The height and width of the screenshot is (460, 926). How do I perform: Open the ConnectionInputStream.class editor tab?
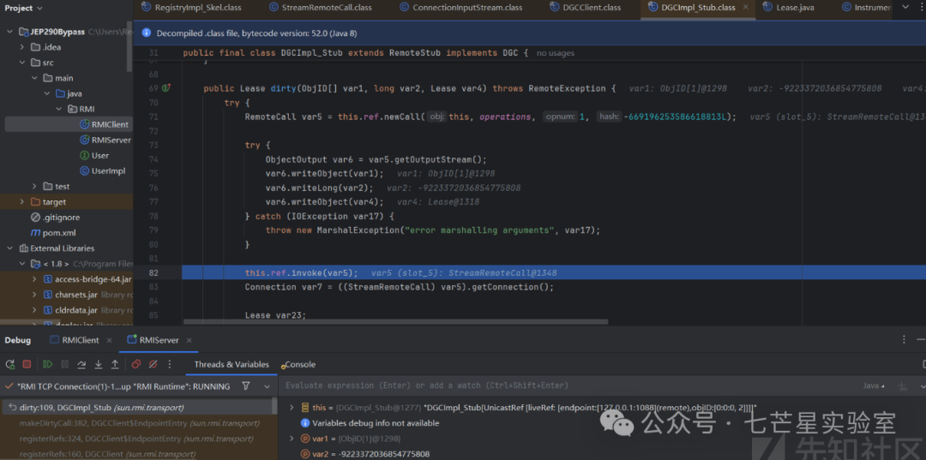point(461,8)
